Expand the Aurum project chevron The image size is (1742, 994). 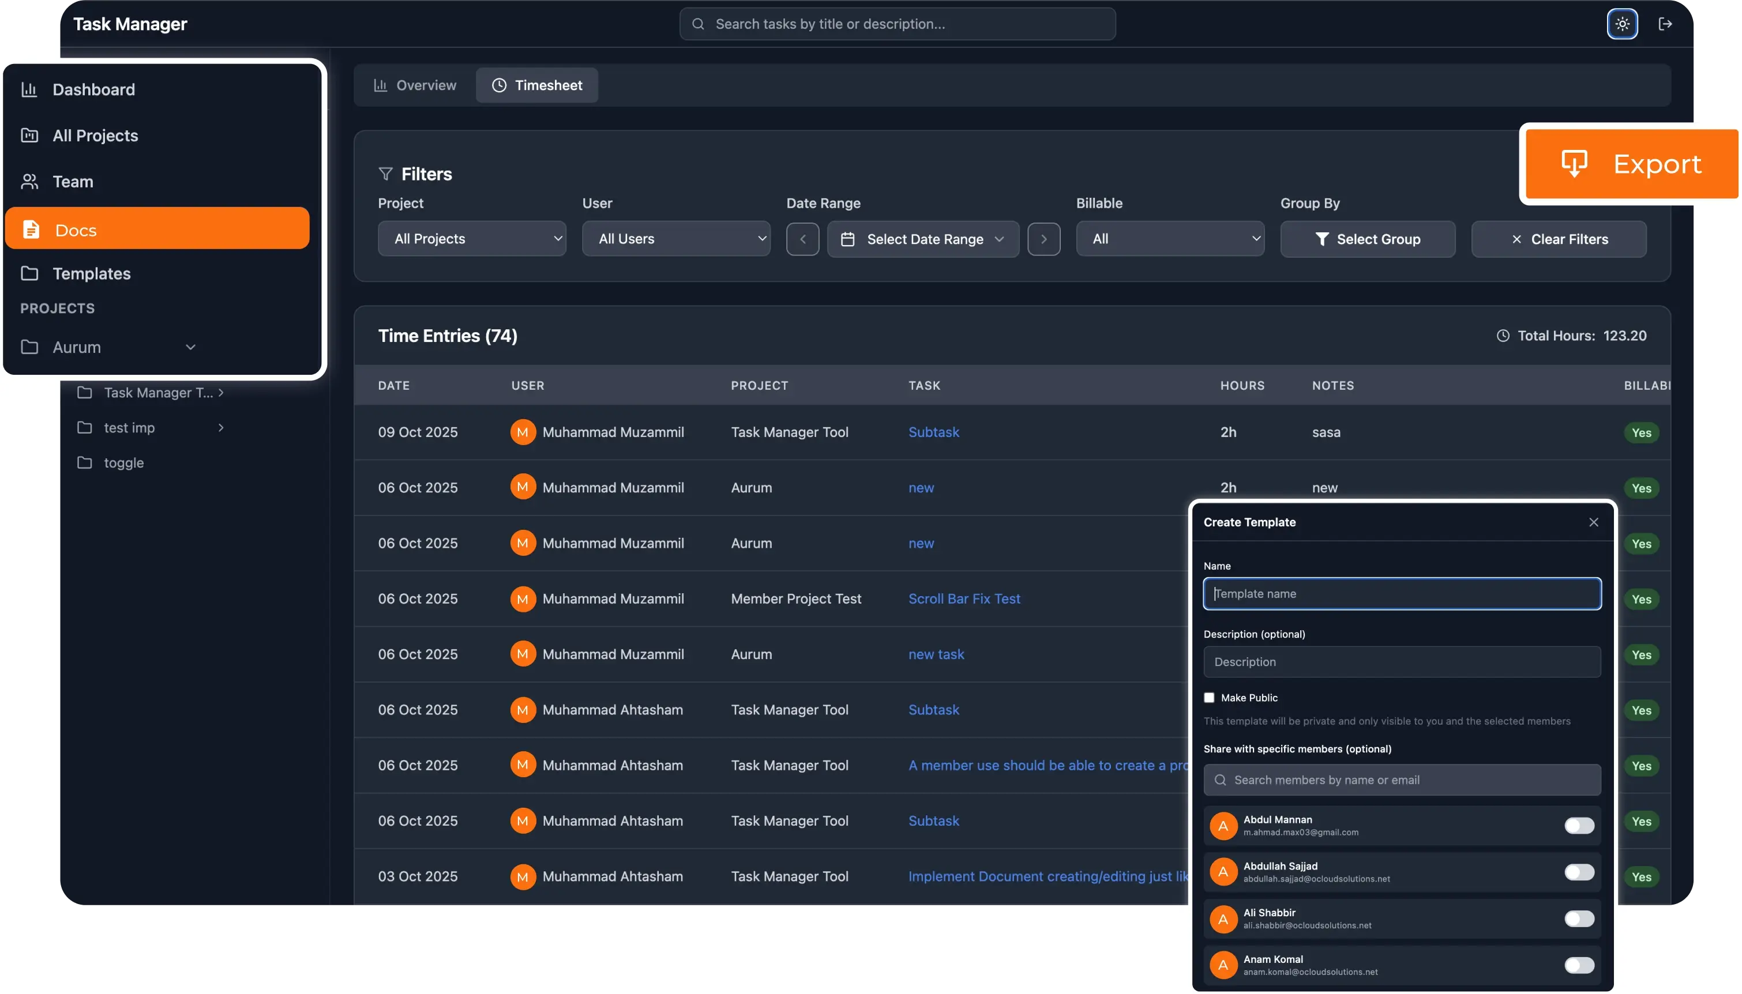(190, 348)
